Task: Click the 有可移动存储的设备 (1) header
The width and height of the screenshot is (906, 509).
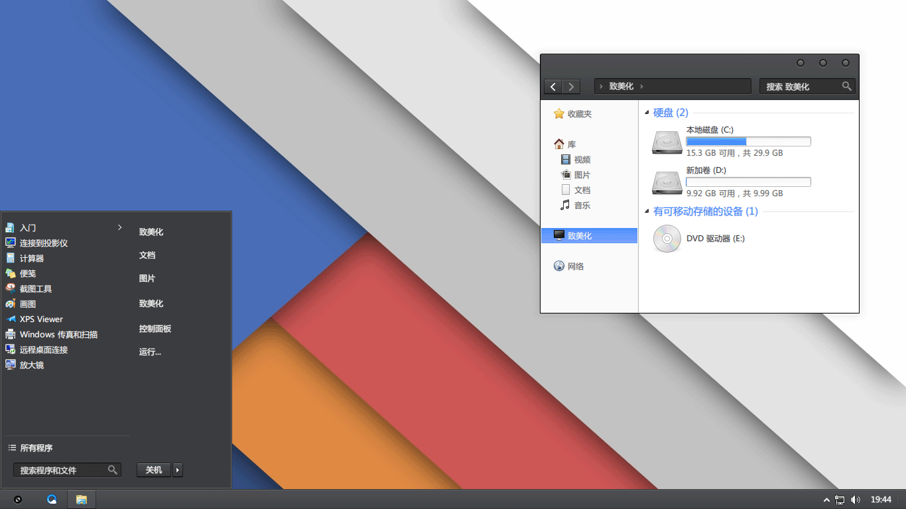Action: [705, 211]
